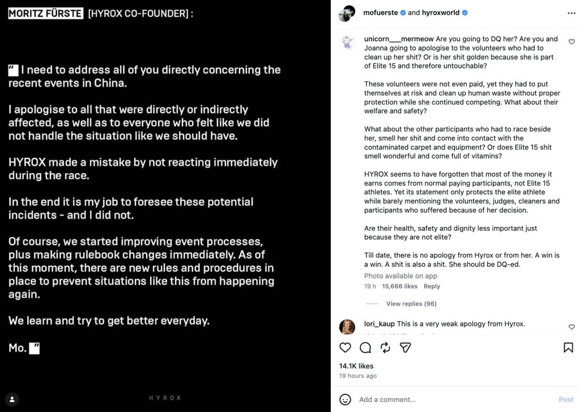
Task: Click the Post comment button
Action: [x=566, y=400]
